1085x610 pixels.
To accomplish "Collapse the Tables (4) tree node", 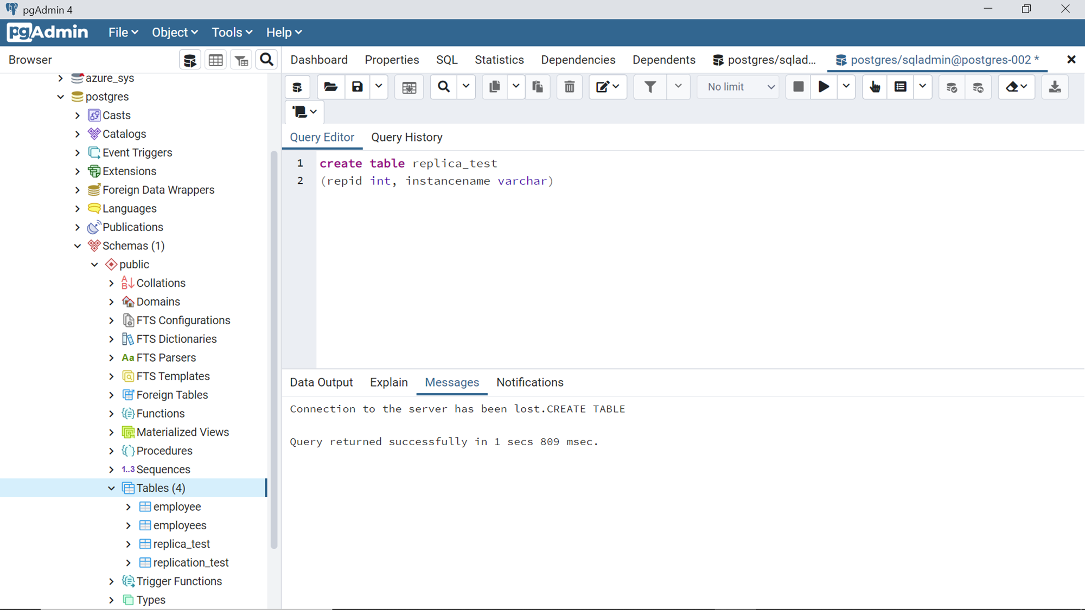I will (111, 488).
